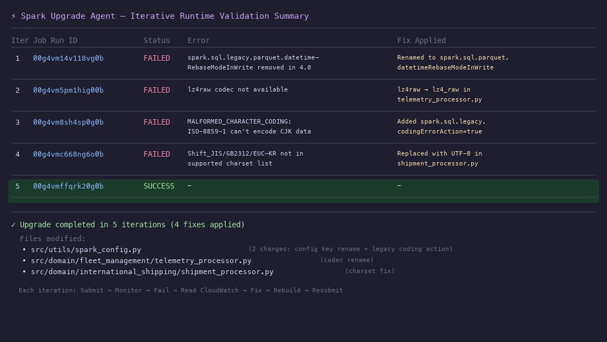The width and height of the screenshot is (607, 342).
Task: Click the '(charset fix)' note
Action: pos(370,271)
